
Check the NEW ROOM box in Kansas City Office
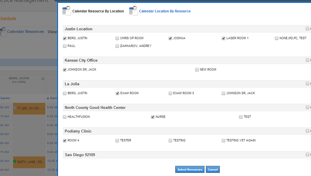pos(197,70)
